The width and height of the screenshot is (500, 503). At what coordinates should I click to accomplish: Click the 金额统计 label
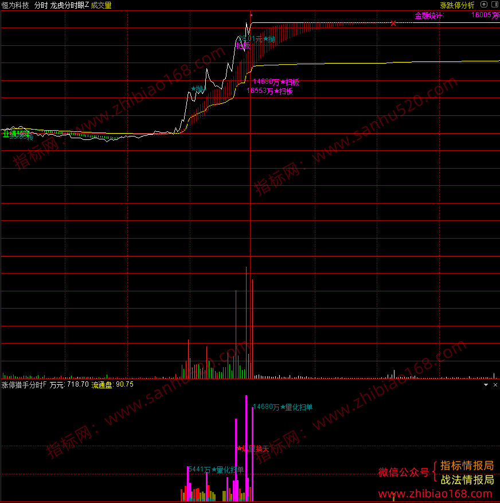click(429, 15)
